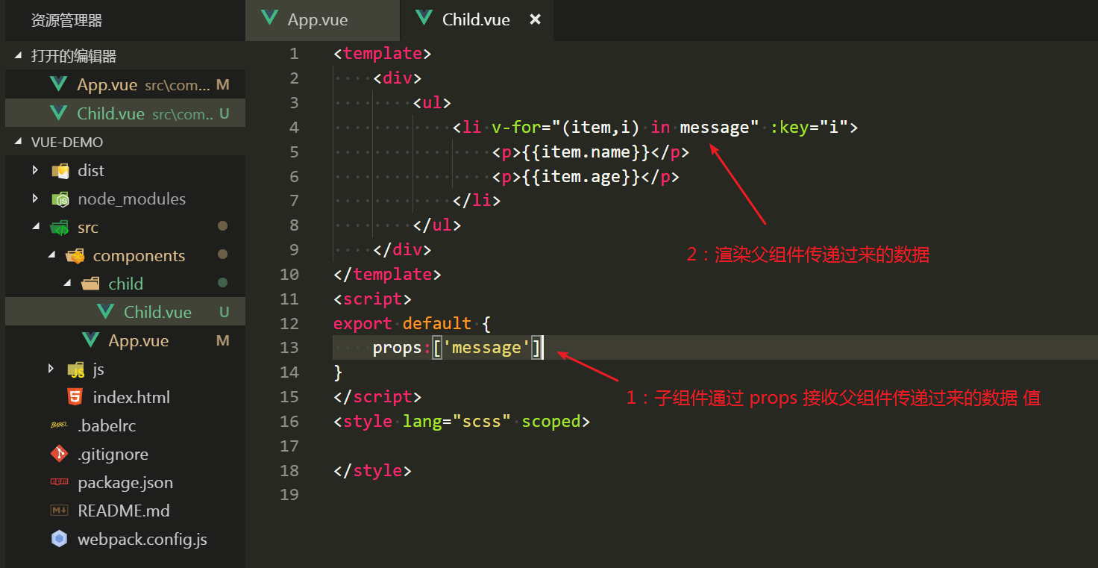Expand the node_modules folder arrow
Screen dimensions: 1098x568
pos(35,199)
